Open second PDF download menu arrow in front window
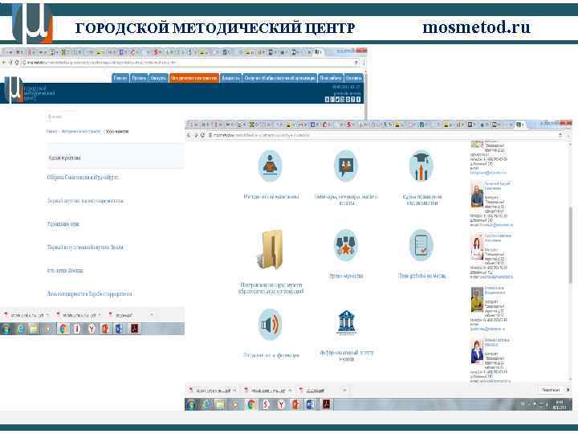The image size is (578, 434). [x=290, y=390]
